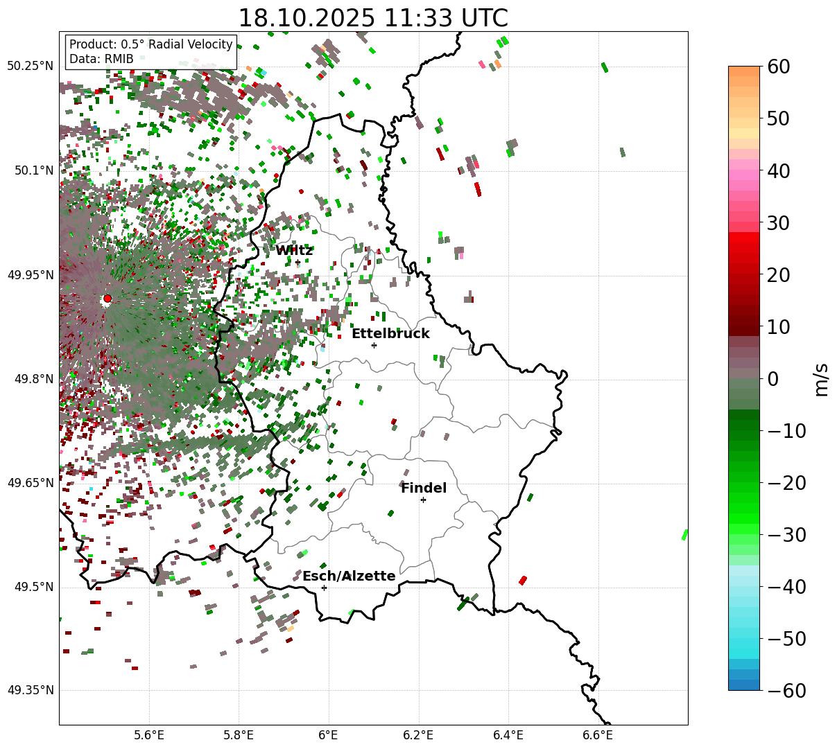
Task: Click the 50.1°N latitude label
Action: pyautogui.click(x=33, y=170)
